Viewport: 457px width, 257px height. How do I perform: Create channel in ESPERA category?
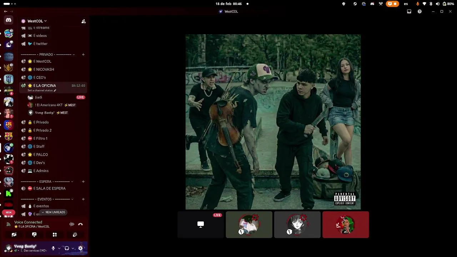(x=83, y=182)
